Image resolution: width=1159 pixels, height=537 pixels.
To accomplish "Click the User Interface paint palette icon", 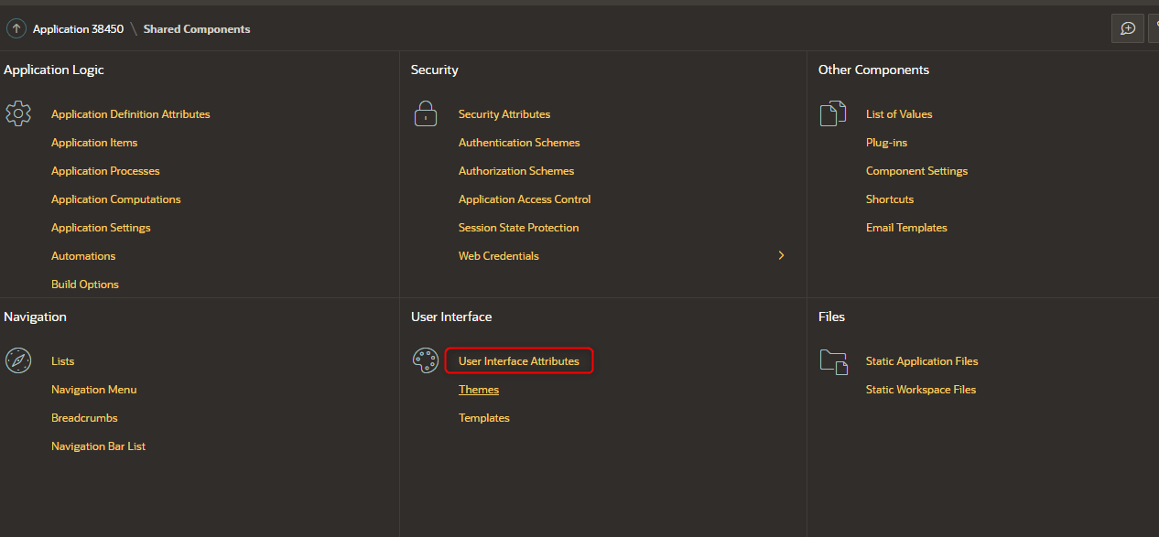I will 425,360.
